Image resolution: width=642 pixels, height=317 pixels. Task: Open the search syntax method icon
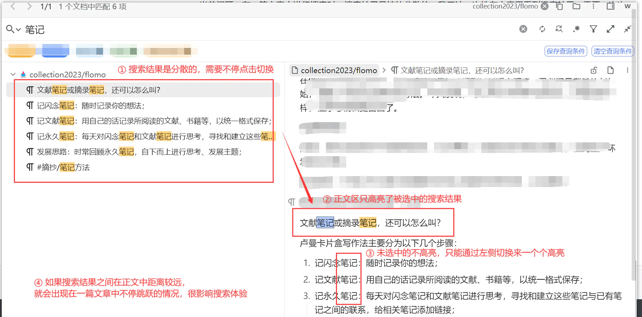pos(576,29)
